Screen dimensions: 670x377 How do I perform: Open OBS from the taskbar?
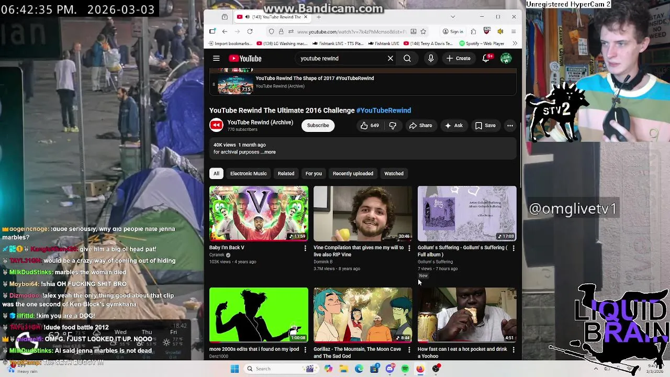click(436, 369)
